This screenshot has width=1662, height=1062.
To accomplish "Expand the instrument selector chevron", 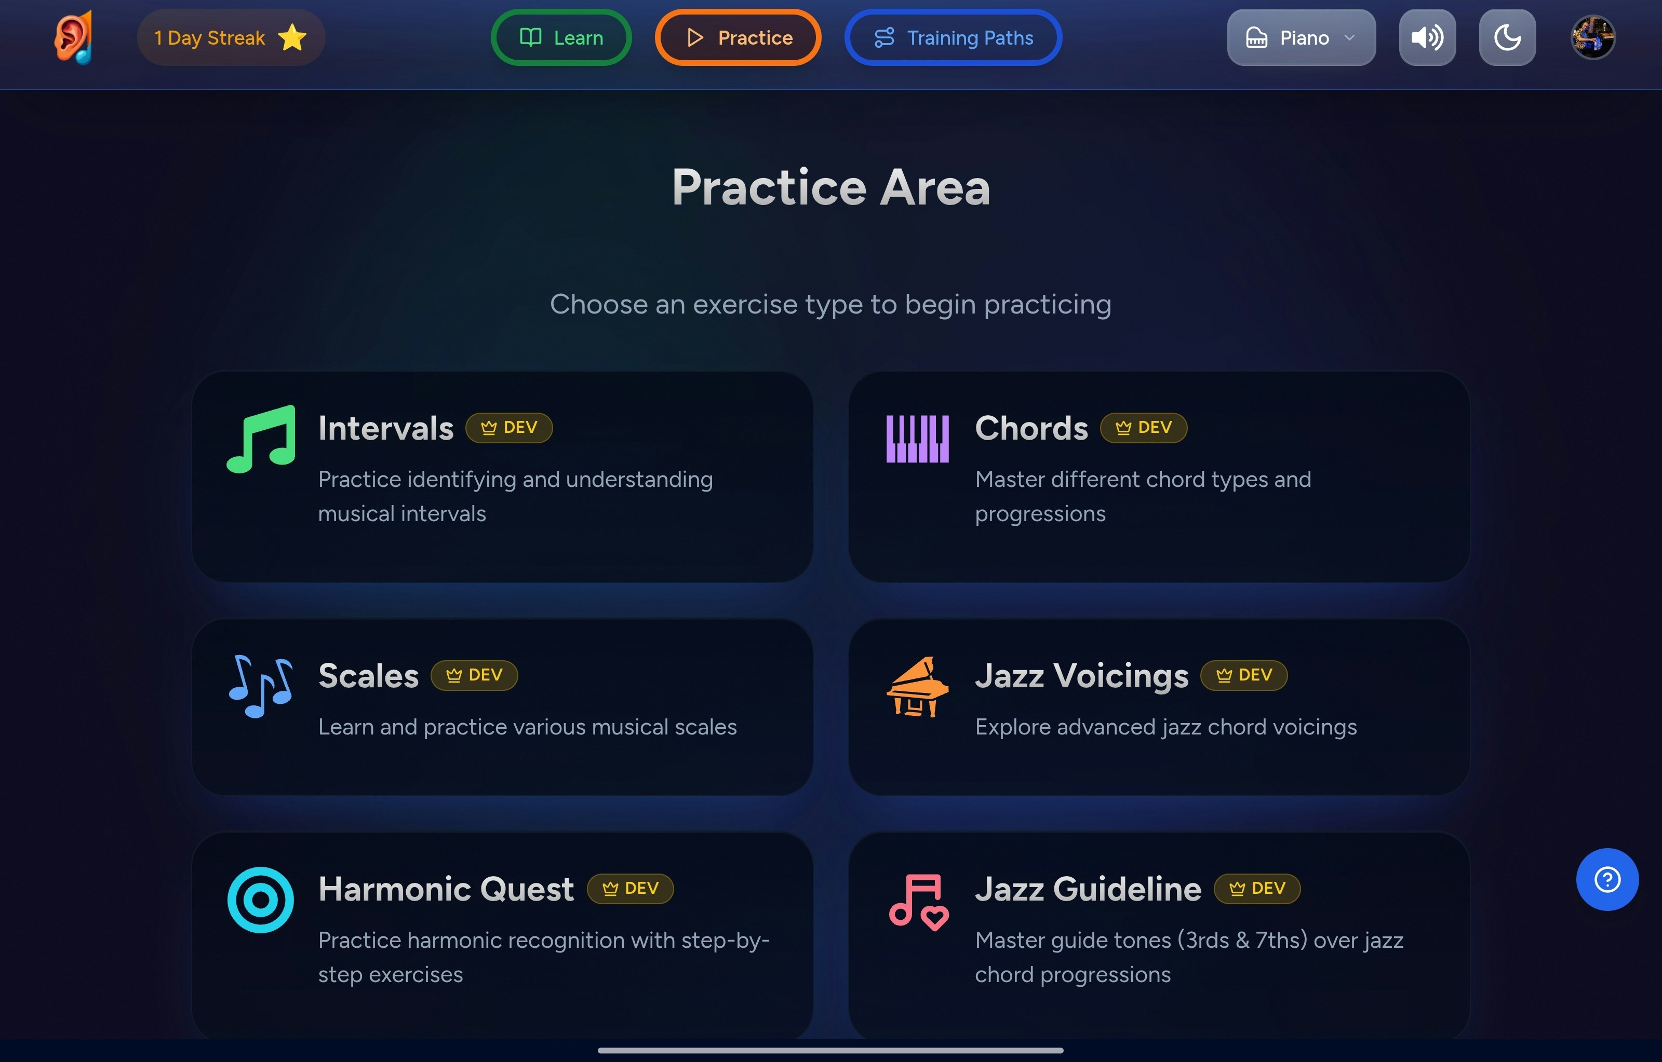I will 1349,38.
